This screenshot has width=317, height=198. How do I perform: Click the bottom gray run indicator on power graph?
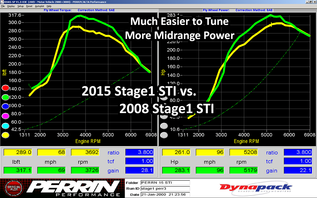click(x=164, y=135)
